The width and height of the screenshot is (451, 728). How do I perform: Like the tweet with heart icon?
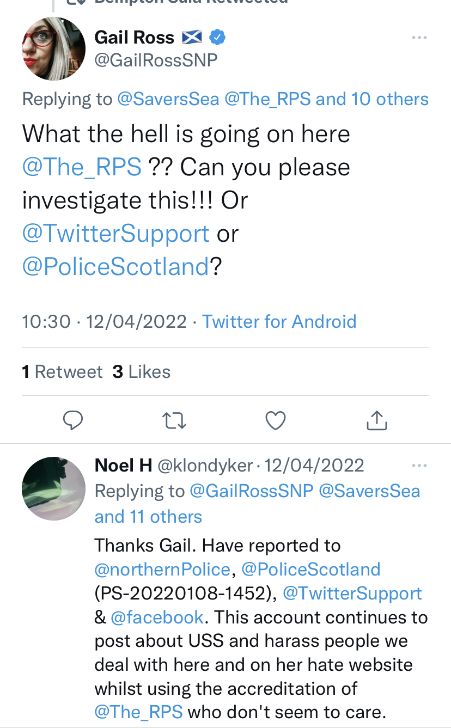click(276, 420)
